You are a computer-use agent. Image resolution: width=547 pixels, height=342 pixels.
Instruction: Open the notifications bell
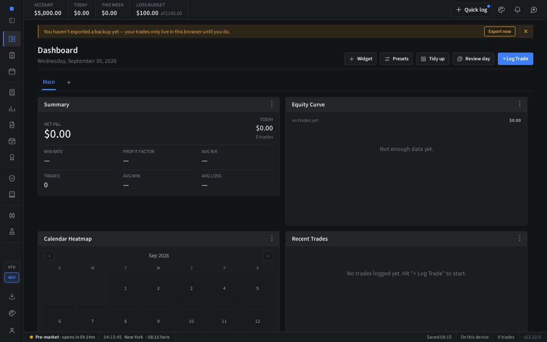pos(518,9)
